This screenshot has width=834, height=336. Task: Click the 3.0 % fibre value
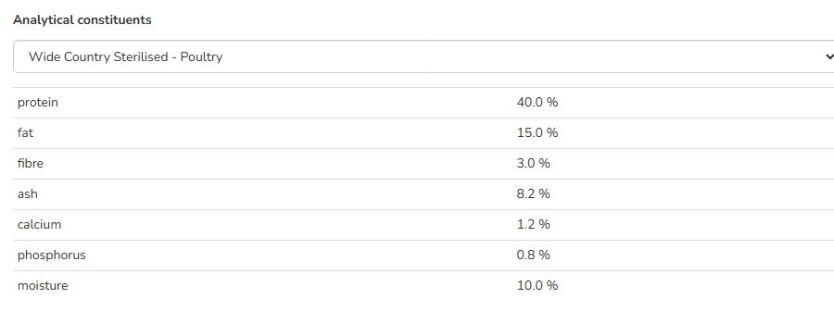tap(533, 163)
